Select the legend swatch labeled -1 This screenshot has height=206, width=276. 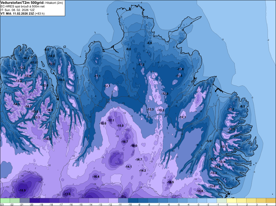[x=222, y=200]
